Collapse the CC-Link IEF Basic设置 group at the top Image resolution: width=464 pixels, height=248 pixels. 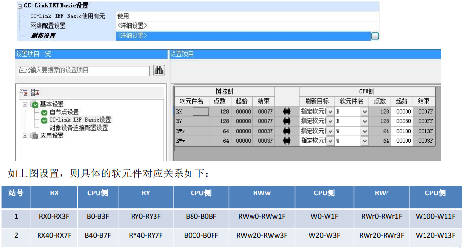tap(20, 6)
